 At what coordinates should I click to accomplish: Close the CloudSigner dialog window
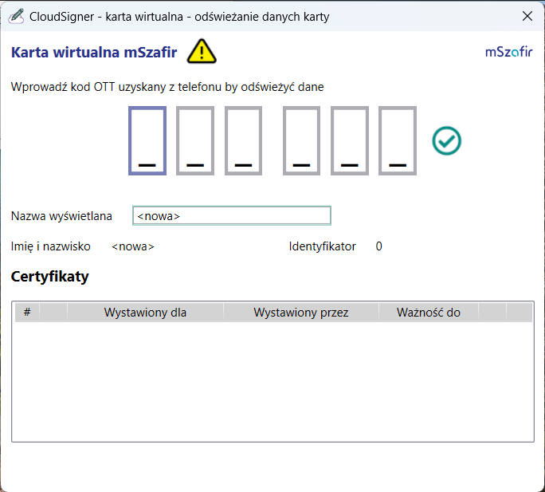[x=527, y=16]
